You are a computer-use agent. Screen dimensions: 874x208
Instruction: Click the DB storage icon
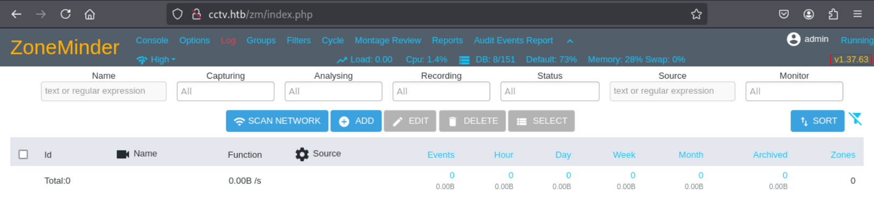(x=464, y=60)
